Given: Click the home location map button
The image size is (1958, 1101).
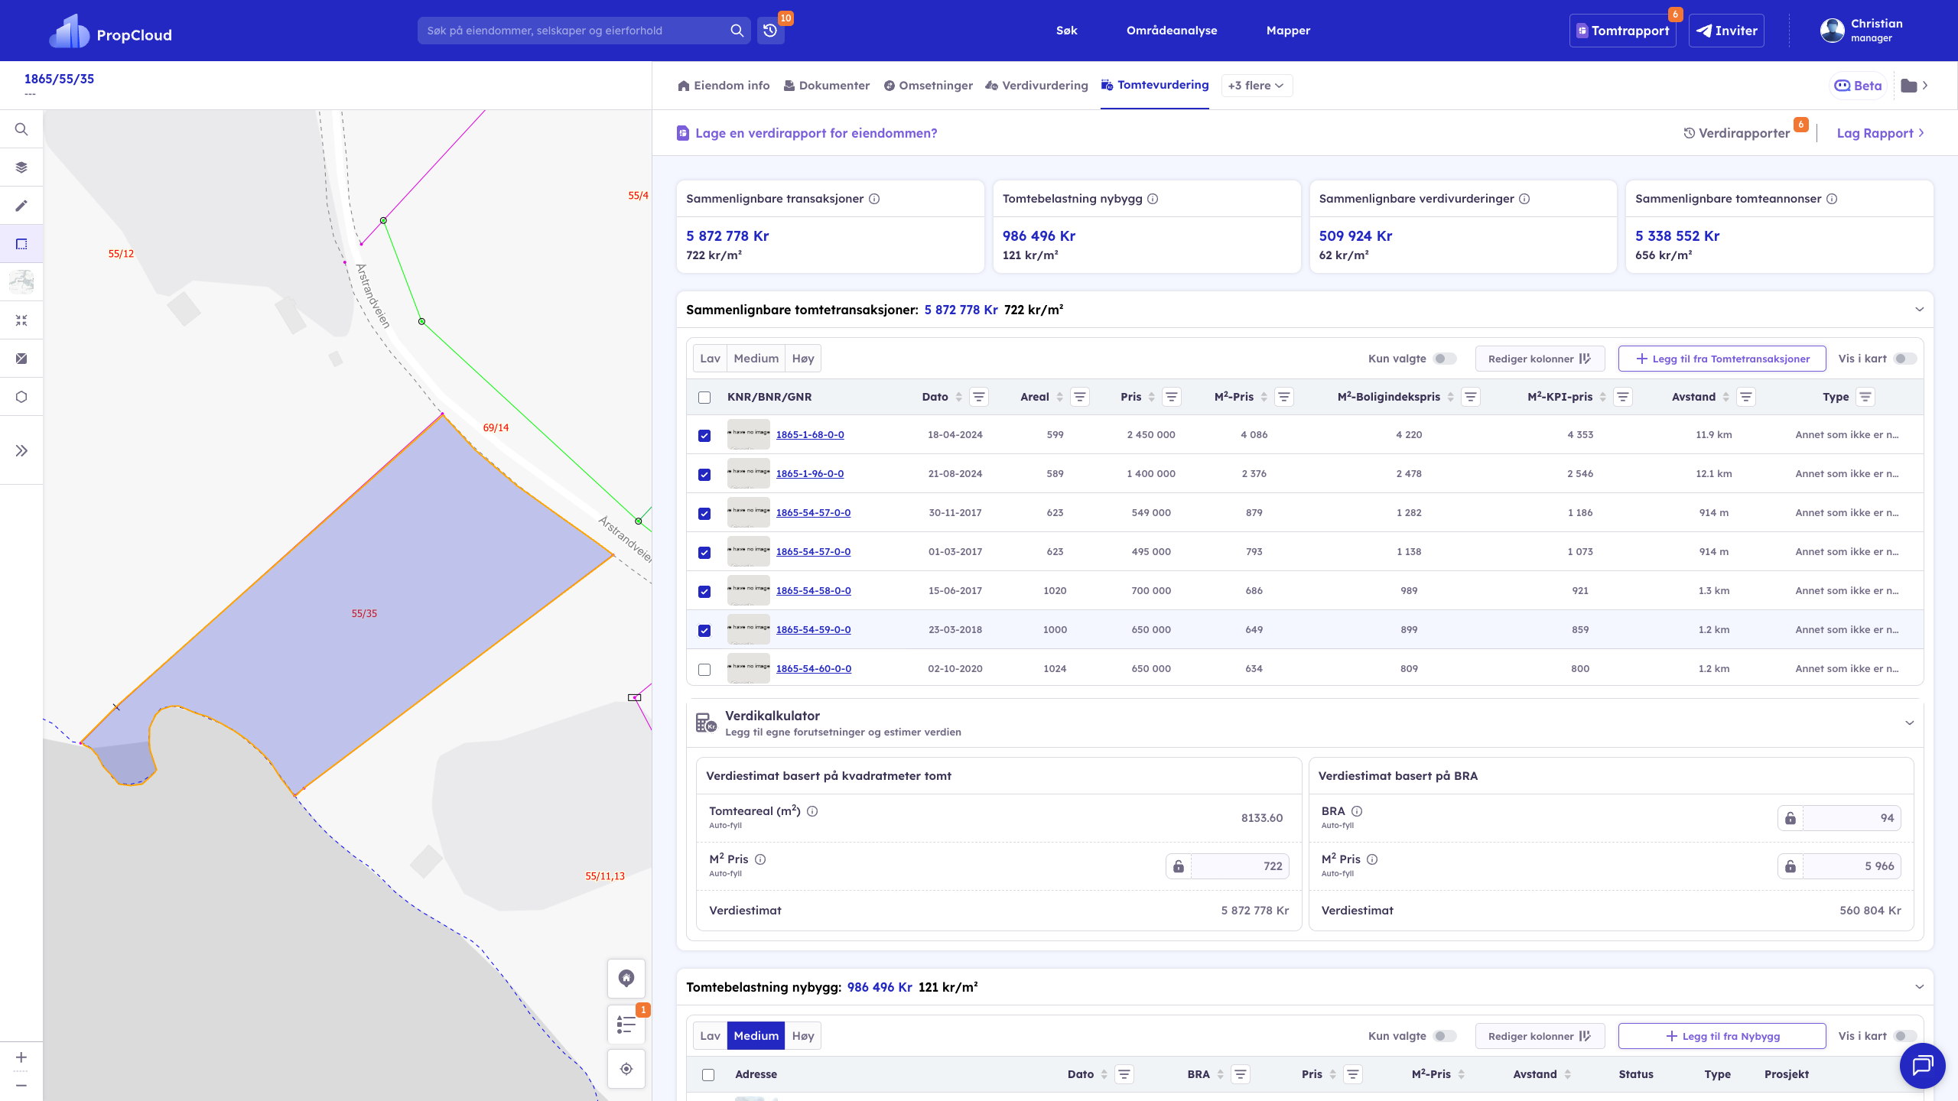Looking at the screenshot, I should pyautogui.click(x=626, y=979).
